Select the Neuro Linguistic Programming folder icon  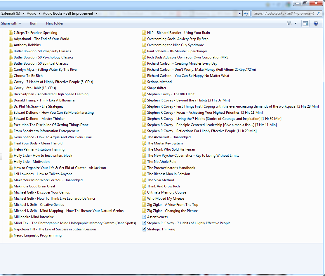[11, 236]
